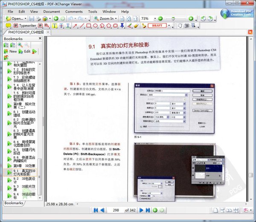Open the Window menu

click(109, 12)
